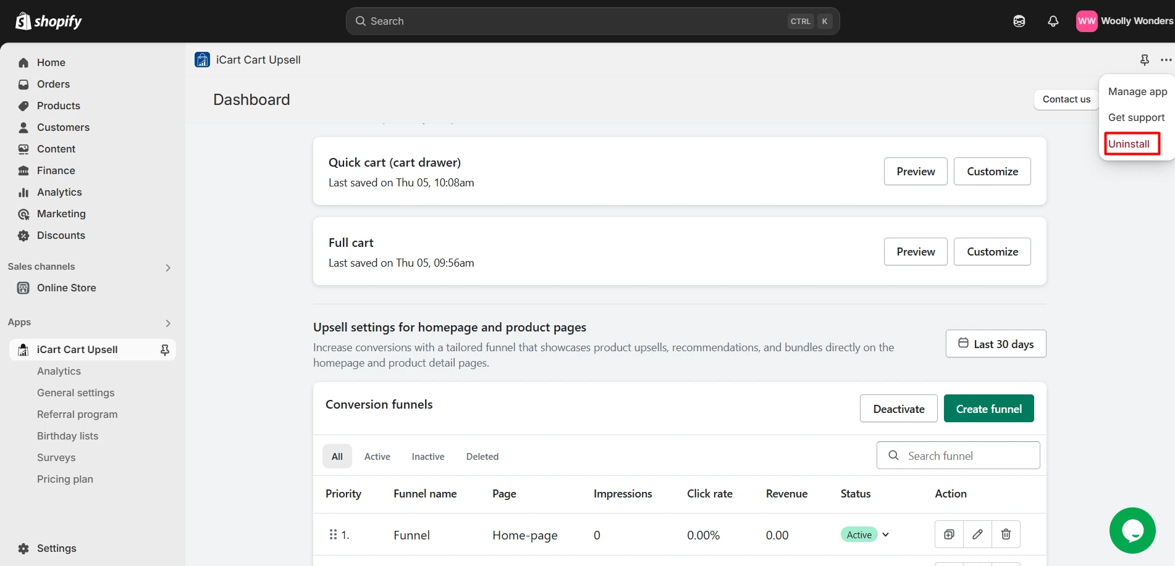The width and height of the screenshot is (1175, 566).
Task: Click the Deactivate button
Action: click(x=899, y=409)
